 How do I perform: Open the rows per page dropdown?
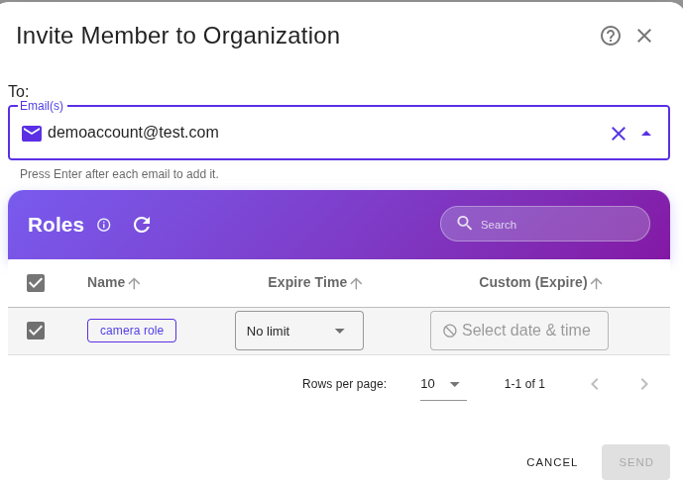[x=442, y=384]
